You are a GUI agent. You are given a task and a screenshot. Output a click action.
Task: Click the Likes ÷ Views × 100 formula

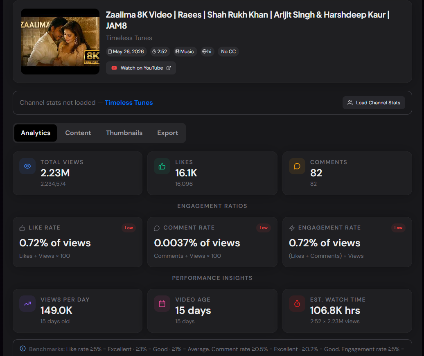pyautogui.click(x=45, y=256)
